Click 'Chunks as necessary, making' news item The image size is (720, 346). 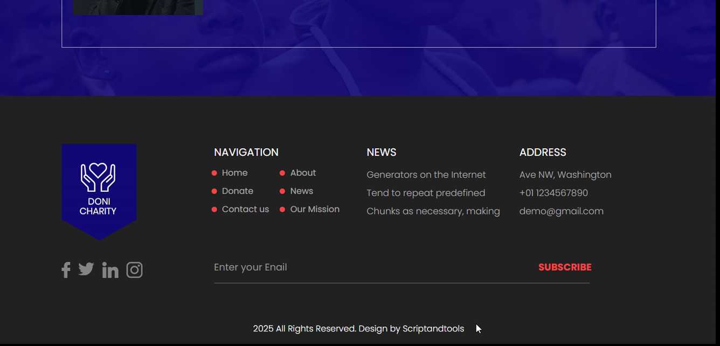433,211
